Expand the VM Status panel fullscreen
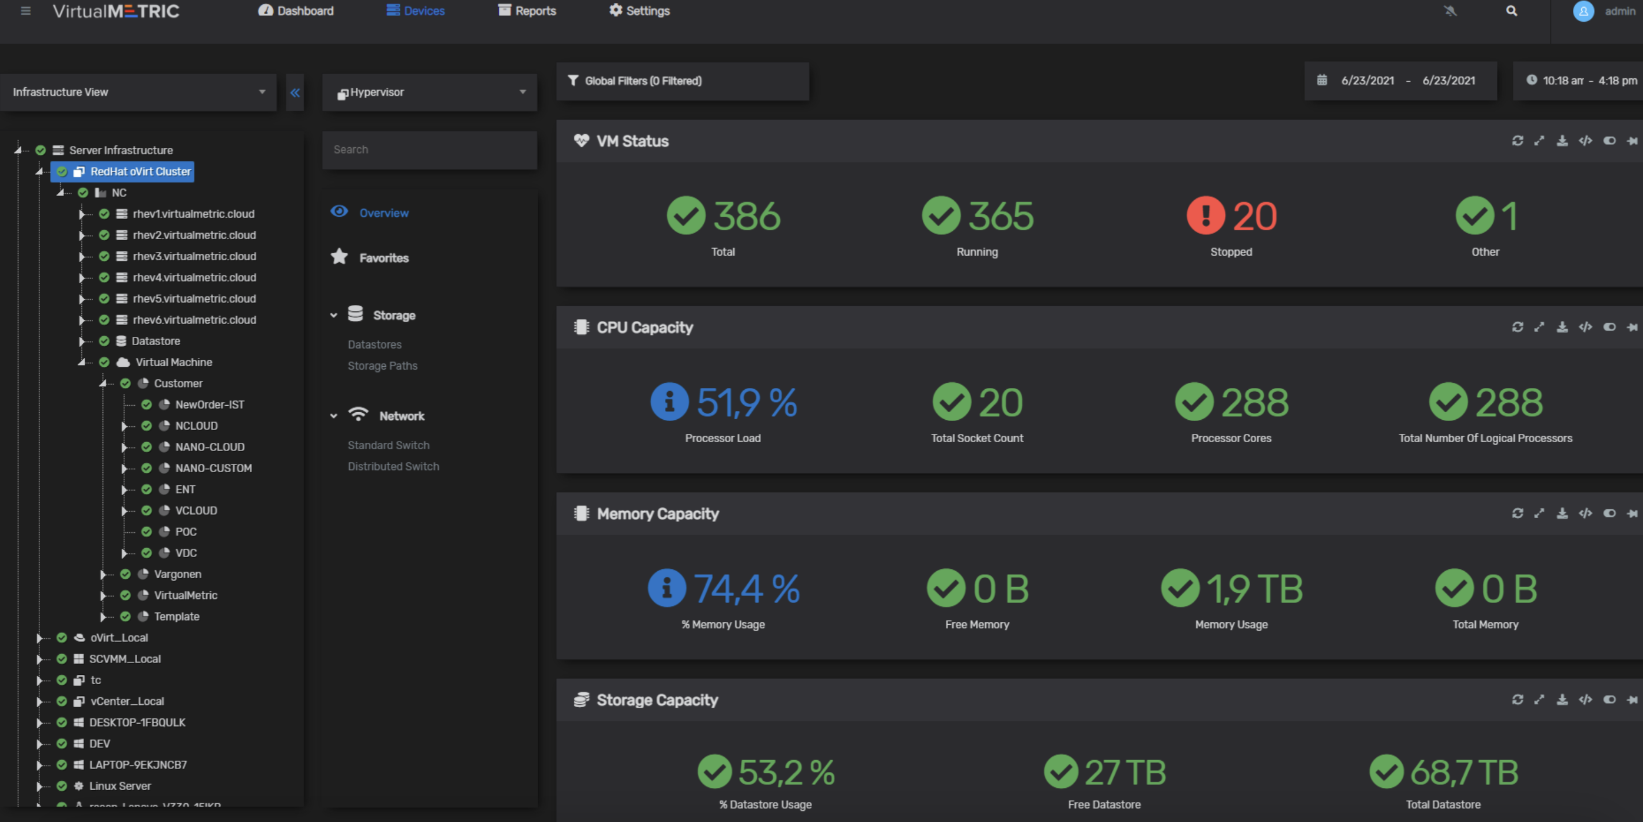This screenshot has height=822, width=1643. tap(1538, 141)
